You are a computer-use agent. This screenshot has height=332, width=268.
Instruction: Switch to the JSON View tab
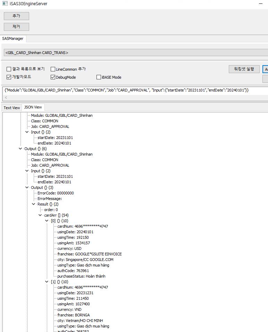pyautogui.click(x=33, y=107)
